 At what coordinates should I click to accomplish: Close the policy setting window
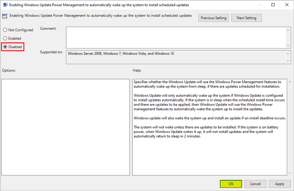pyautogui.click(x=287, y=5)
